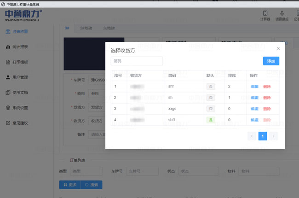Toggle the 默认 tag for row shf
The image size is (299, 198).
(211, 86)
